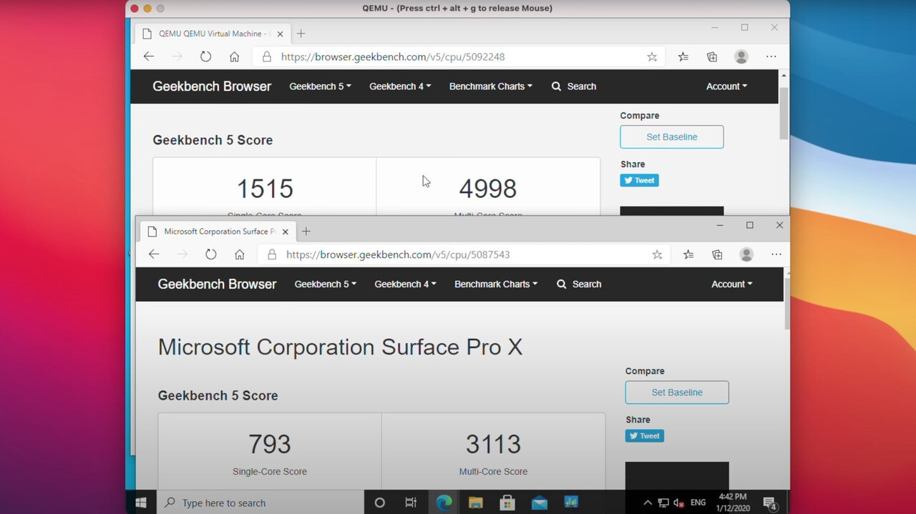Open Collections icon in lower browser toolbar
916x514 pixels.
coord(717,254)
